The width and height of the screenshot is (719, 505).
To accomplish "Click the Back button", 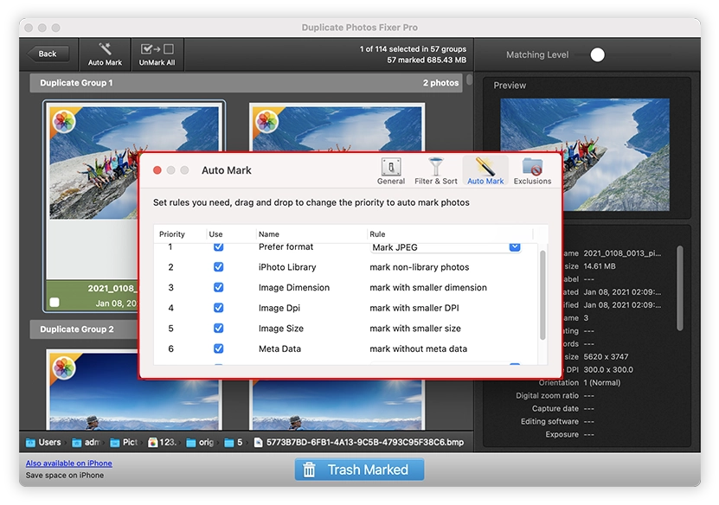I will coord(48,54).
